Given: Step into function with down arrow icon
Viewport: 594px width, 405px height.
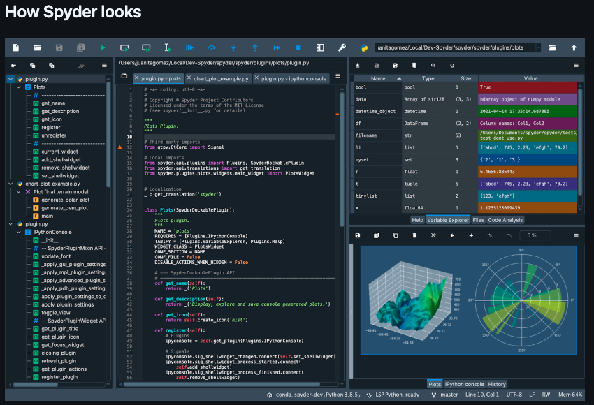Looking at the screenshot, I should tap(233, 47).
